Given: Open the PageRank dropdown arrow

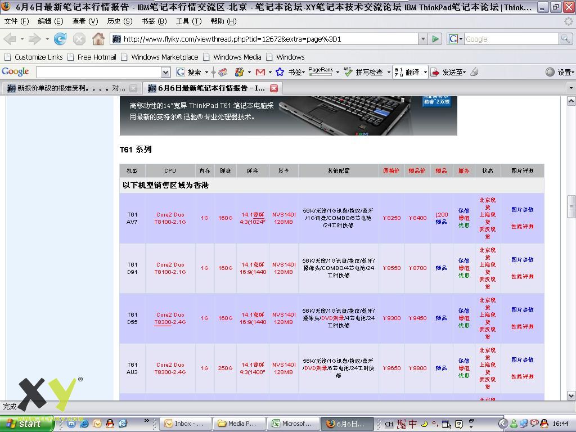Looking at the screenshot, I should coord(337,73).
